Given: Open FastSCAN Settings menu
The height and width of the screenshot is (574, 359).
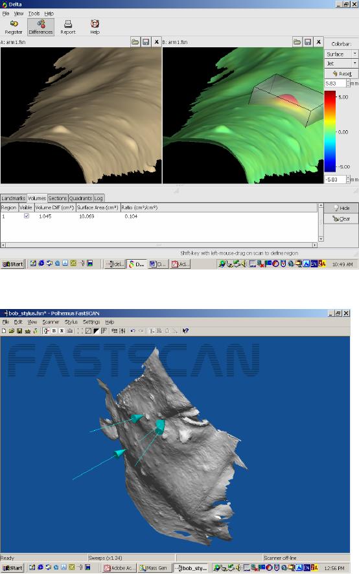Looking at the screenshot, I should [91, 322].
